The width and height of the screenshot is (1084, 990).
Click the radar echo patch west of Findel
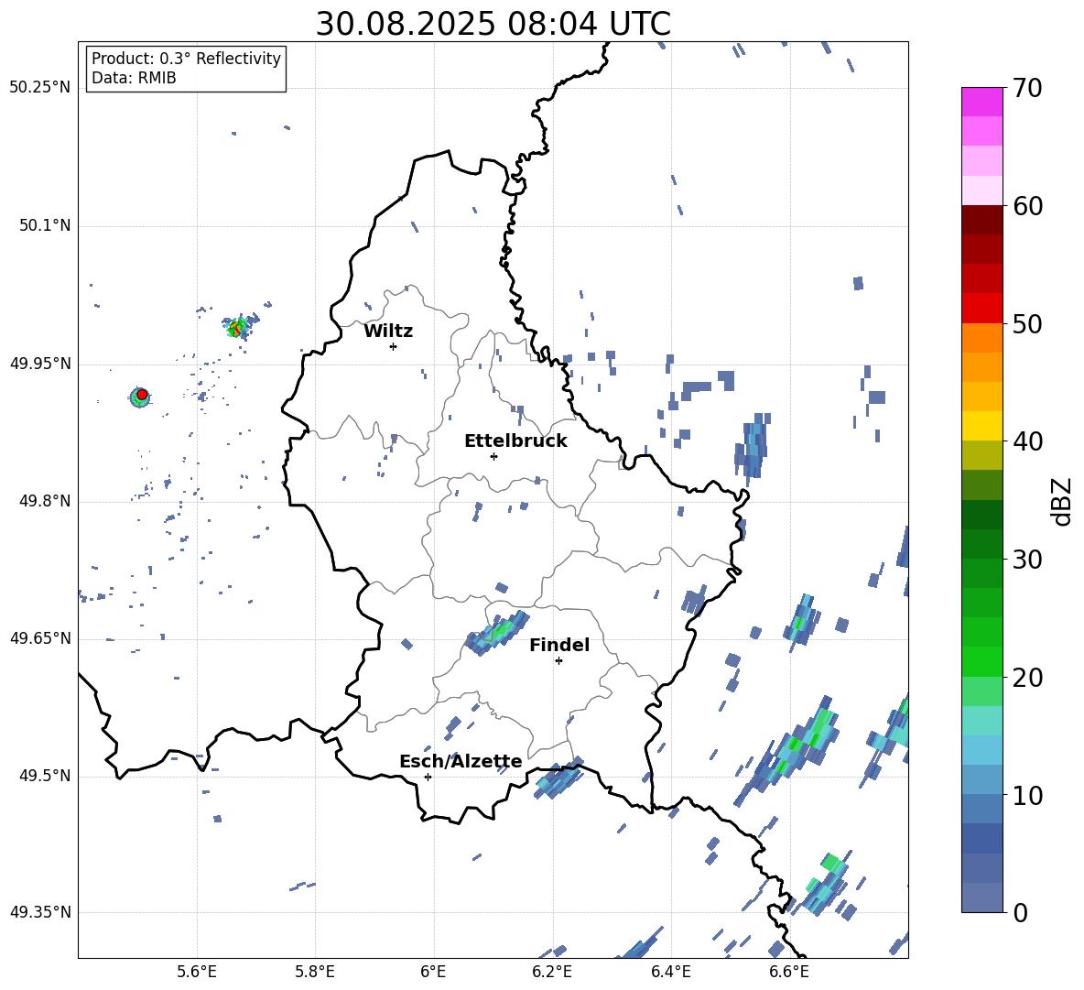(x=497, y=633)
